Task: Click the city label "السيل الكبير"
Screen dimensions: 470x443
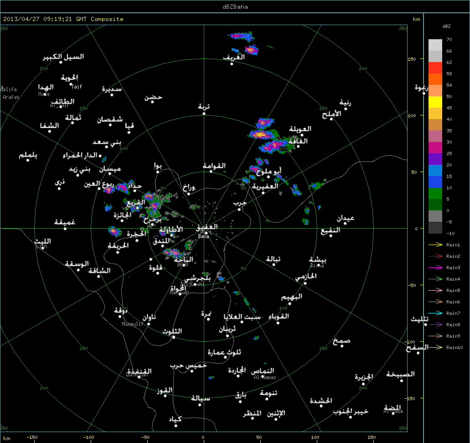Action: click(63, 57)
